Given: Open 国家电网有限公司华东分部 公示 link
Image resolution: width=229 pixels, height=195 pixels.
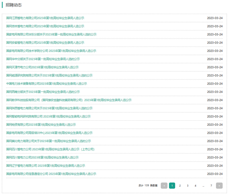Looking at the screenshot, I should coord(51,34).
